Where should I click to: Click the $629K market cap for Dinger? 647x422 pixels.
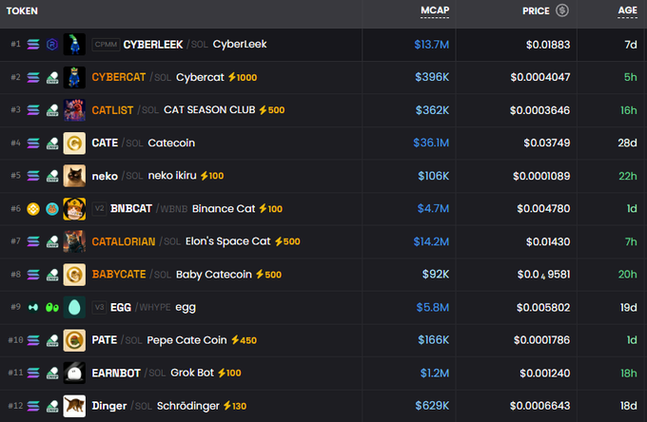coord(432,406)
